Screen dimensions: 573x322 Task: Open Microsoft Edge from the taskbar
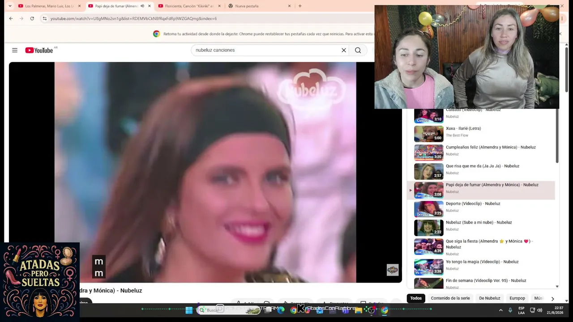click(x=281, y=310)
